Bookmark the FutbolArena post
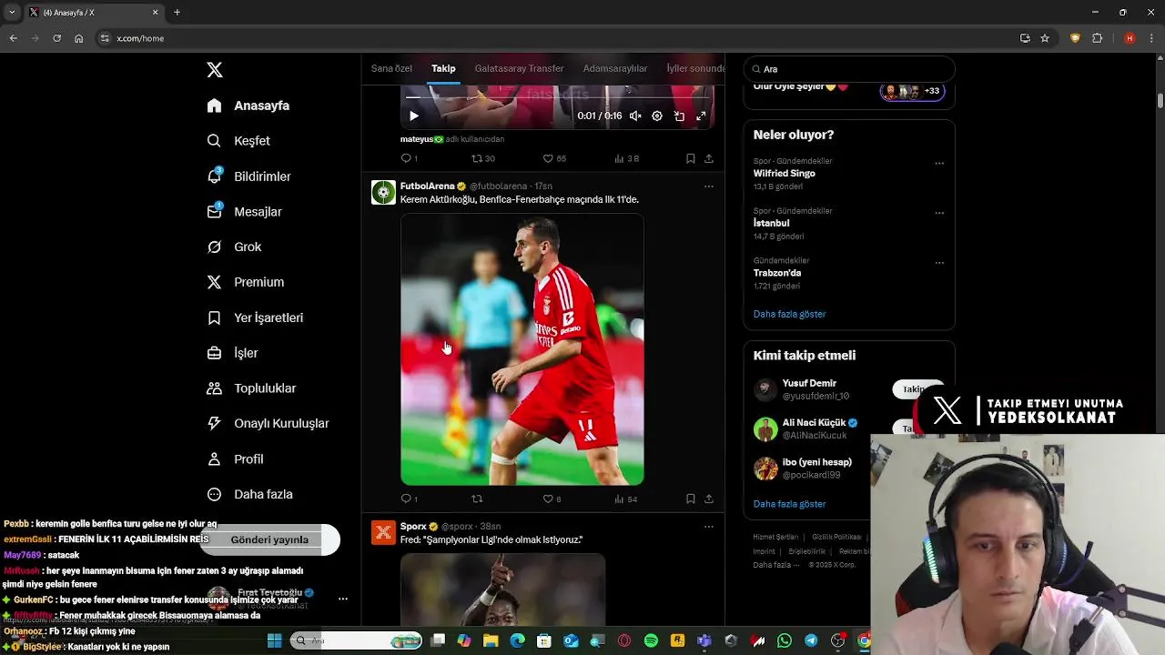 (x=690, y=499)
